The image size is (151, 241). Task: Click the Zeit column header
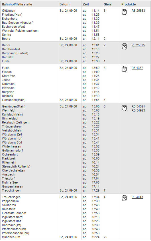tap(86, 4)
